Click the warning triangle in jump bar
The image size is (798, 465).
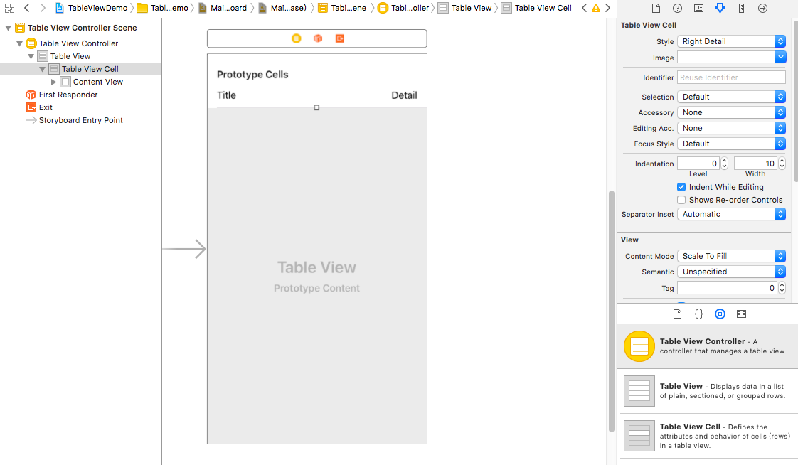[596, 9]
